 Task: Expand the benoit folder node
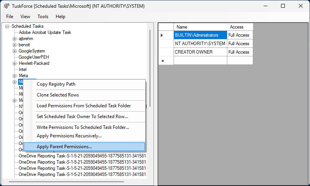point(15,45)
